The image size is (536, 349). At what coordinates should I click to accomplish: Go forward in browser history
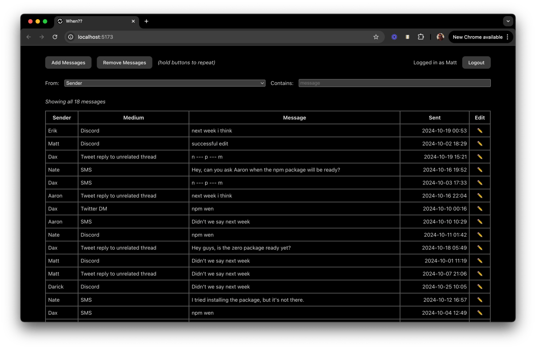(x=42, y=37)
